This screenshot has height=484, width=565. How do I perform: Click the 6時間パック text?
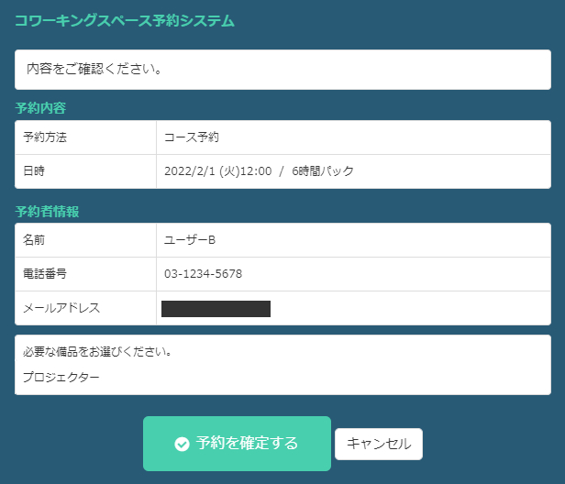tap(323, 170)
